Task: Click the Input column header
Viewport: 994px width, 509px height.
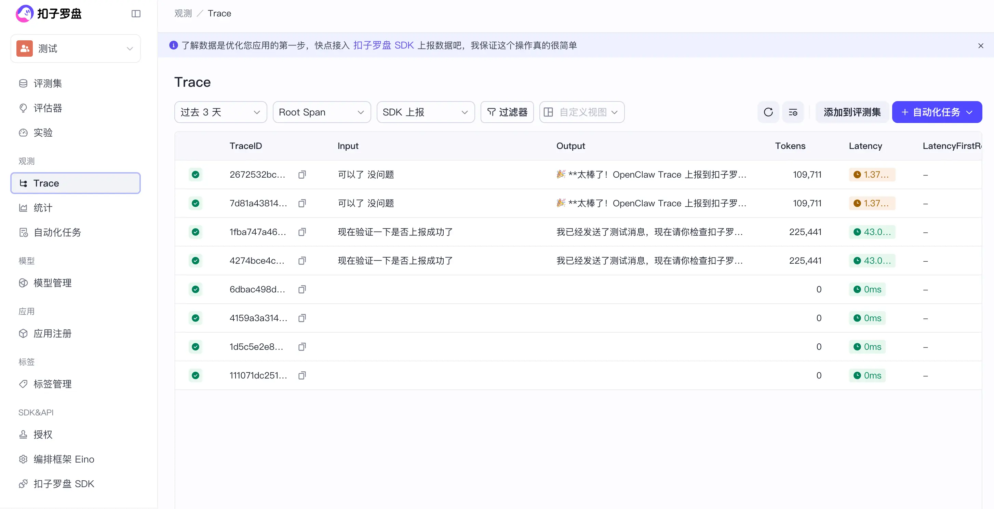Action: click(348, 146)
